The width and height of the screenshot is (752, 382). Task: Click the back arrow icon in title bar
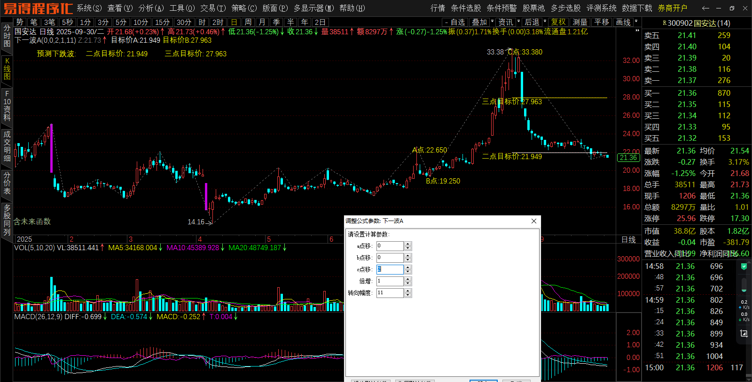point(705,8)
